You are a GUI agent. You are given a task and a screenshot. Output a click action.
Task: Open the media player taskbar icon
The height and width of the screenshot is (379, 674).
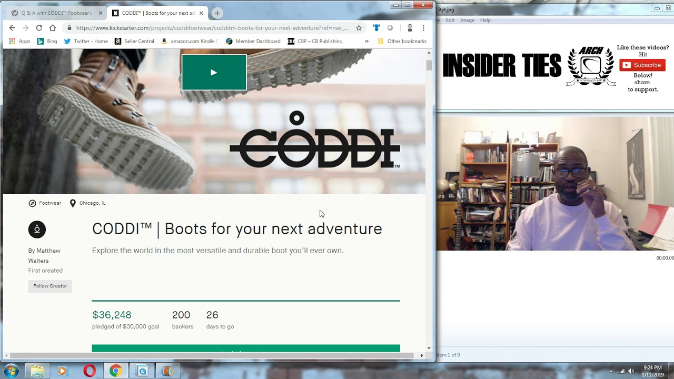[63, 371]
